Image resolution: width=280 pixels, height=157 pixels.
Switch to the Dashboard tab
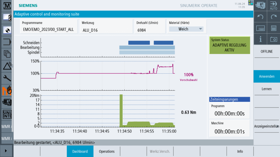tap(80, 151)
